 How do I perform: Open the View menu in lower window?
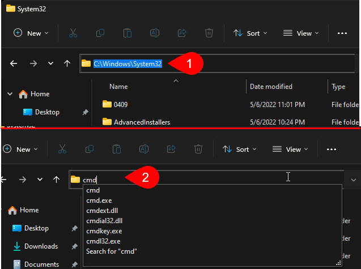290,149
